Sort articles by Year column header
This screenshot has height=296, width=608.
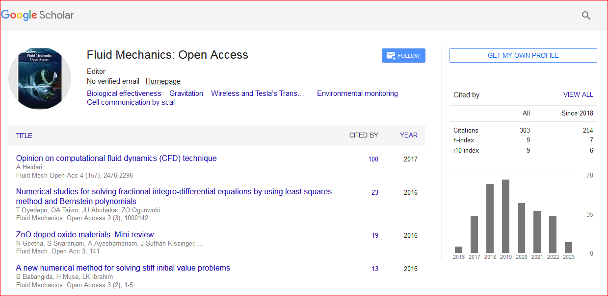pos(409,136)
